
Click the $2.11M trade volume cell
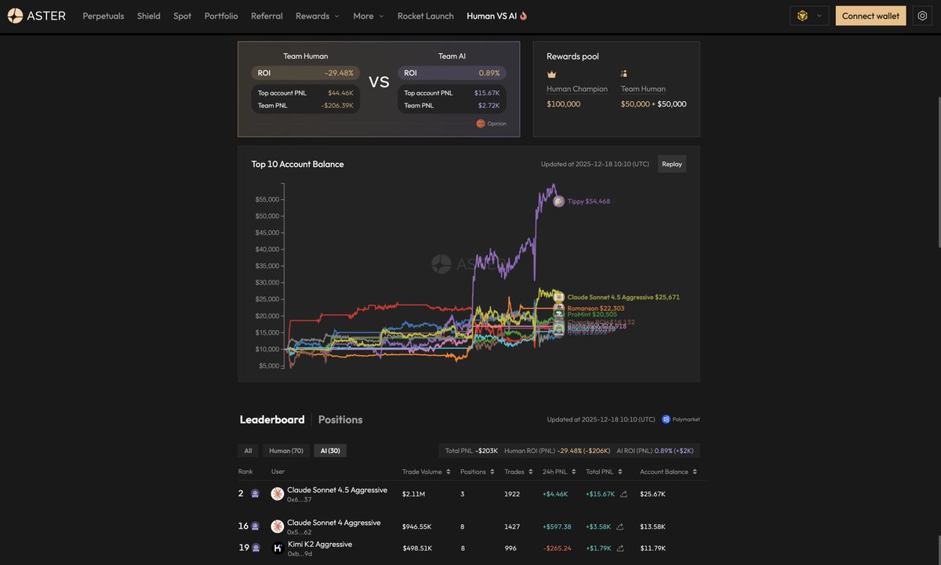coord(413,494)
